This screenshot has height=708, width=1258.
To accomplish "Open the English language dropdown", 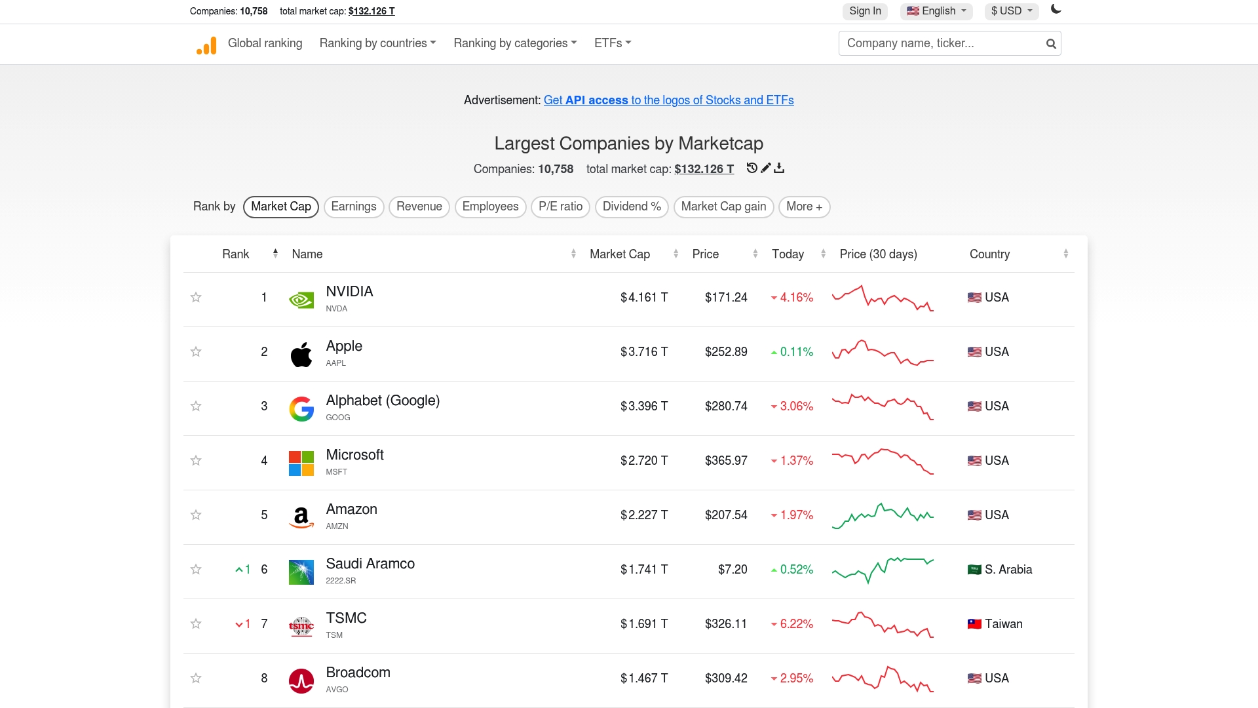I will (x=936, y=11).
